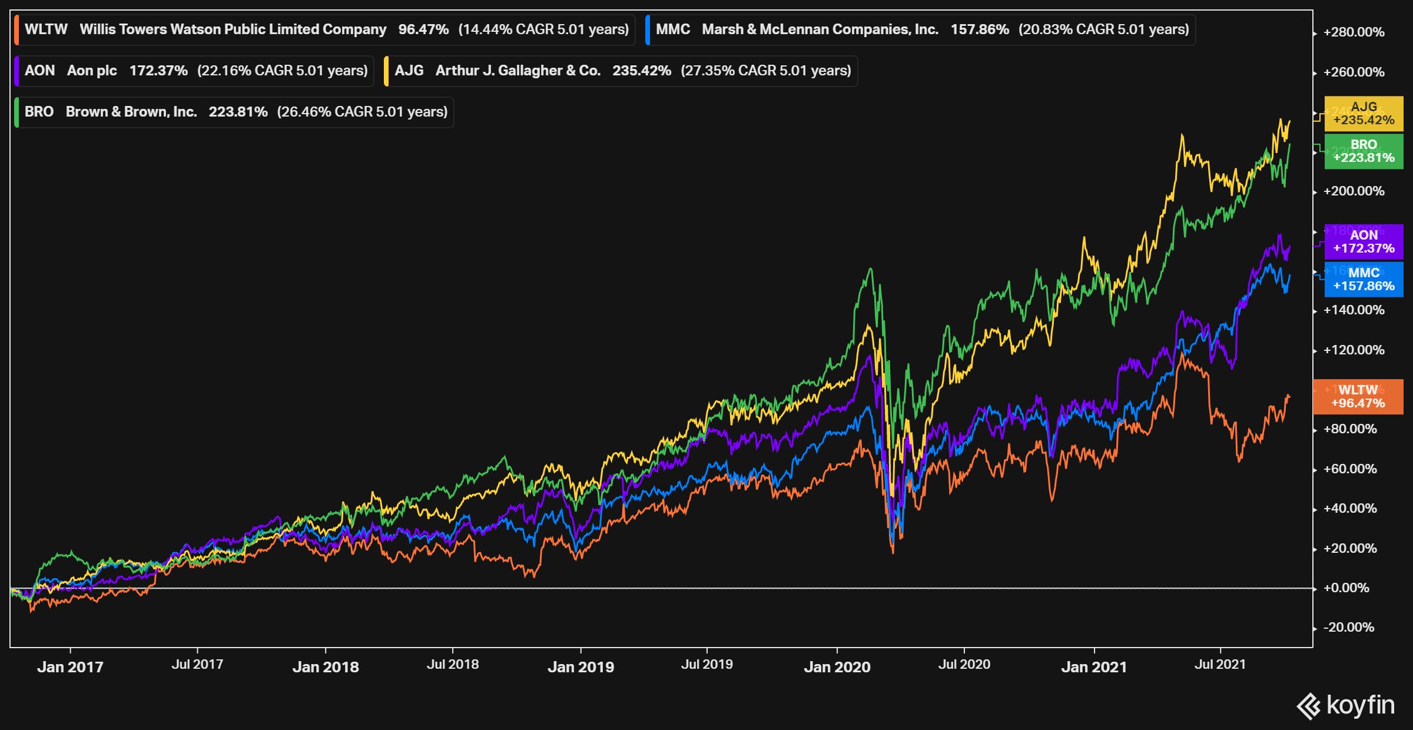Image resolution: width=1413 pixels, height=730 pixels.
Task: Click the 235.42% return value in legend
Action: pos(642,71)
